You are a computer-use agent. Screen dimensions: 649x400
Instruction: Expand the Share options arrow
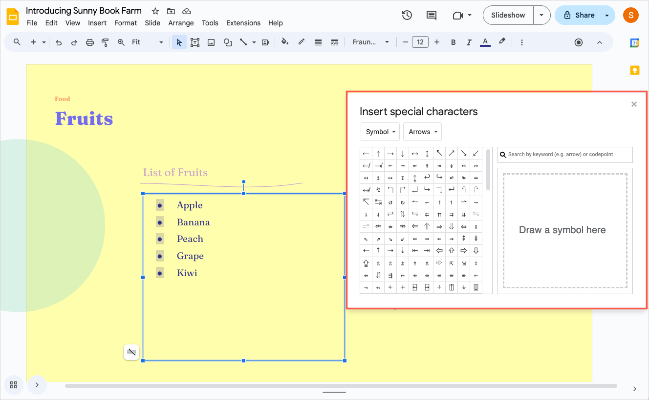[x=607, y=15]
